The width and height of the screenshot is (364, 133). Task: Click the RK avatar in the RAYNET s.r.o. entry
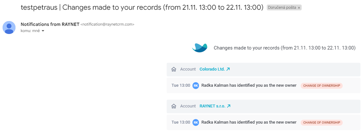pos(196,122)
